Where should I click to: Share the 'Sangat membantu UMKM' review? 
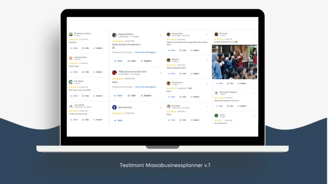(x=195, y=74)
